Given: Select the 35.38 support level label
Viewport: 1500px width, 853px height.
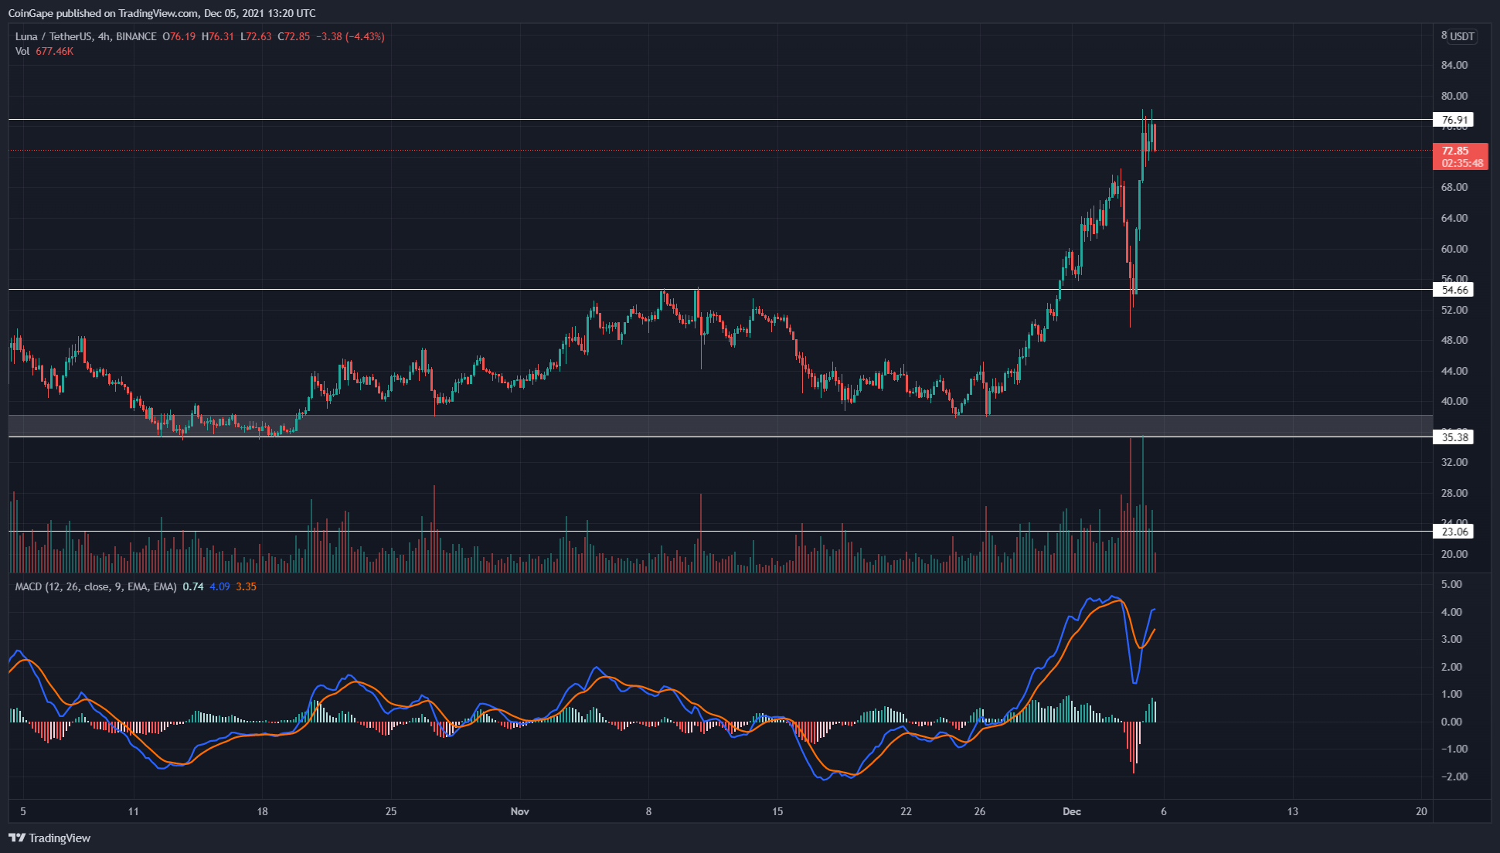Looking at the screenshot, I should [x=1454, y=437].
